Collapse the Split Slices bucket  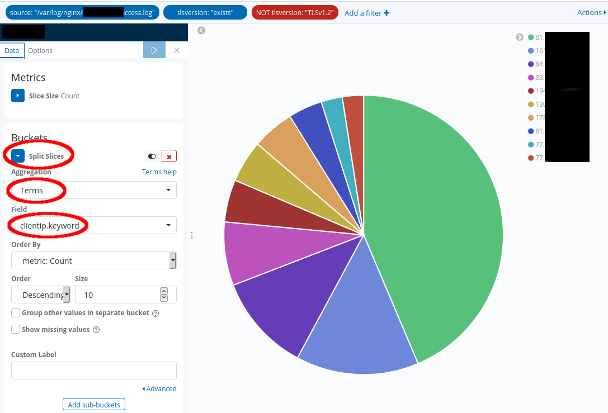pyautogui.click(x=18, y=156)
